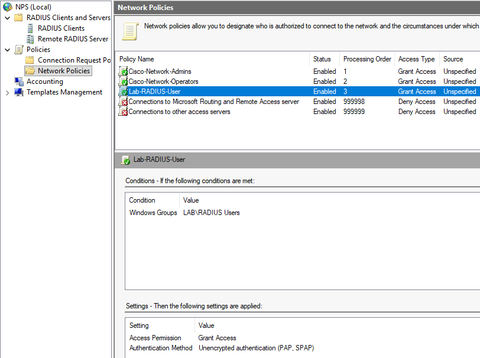Open RADIUS Clients in the tree
This screenshot has height=358, width=480.
61,28
